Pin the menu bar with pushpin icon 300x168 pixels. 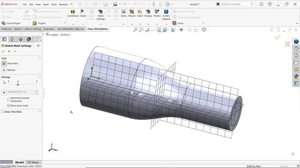pos(71,4)
